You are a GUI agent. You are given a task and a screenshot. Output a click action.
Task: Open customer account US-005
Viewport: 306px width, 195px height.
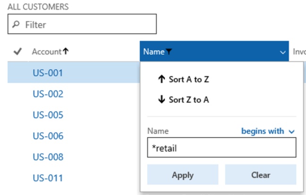click(48, 115)
